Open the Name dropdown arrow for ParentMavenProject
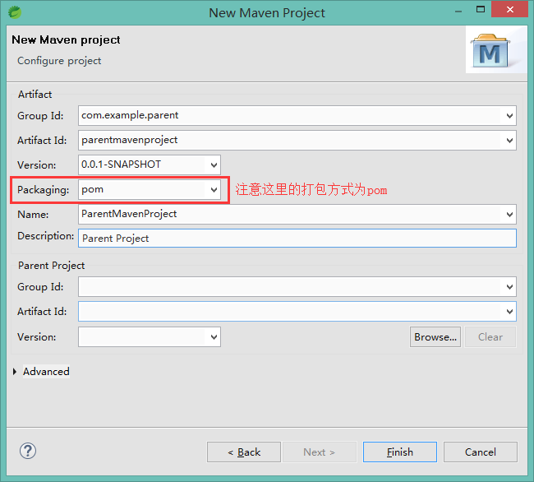Viewport: 534px width, 482px height. tap(509, 215)
